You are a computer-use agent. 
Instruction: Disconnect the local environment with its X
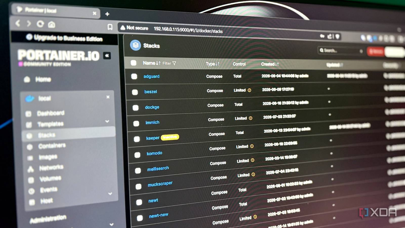click(x=108, y=97)
